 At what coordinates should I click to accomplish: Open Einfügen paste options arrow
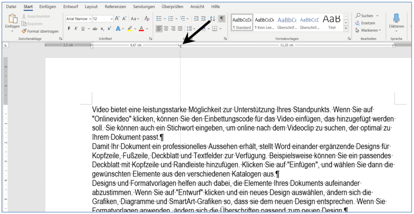click(13, 31)
